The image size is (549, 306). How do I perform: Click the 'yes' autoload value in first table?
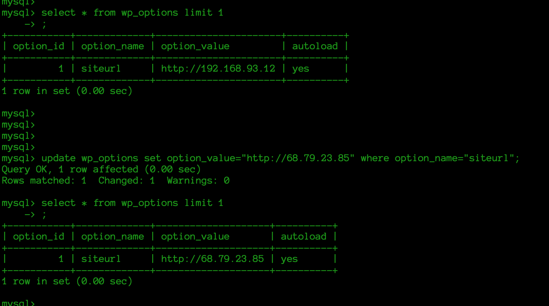click(x=301, y=69)
